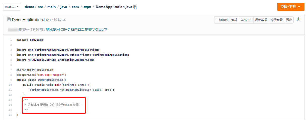The image size is (307, 121).
Task: Navigate to the demo root folder
Action: pos(29,7)
